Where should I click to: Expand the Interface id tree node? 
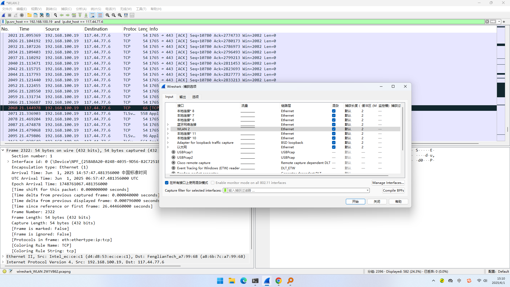pos(8,162)
